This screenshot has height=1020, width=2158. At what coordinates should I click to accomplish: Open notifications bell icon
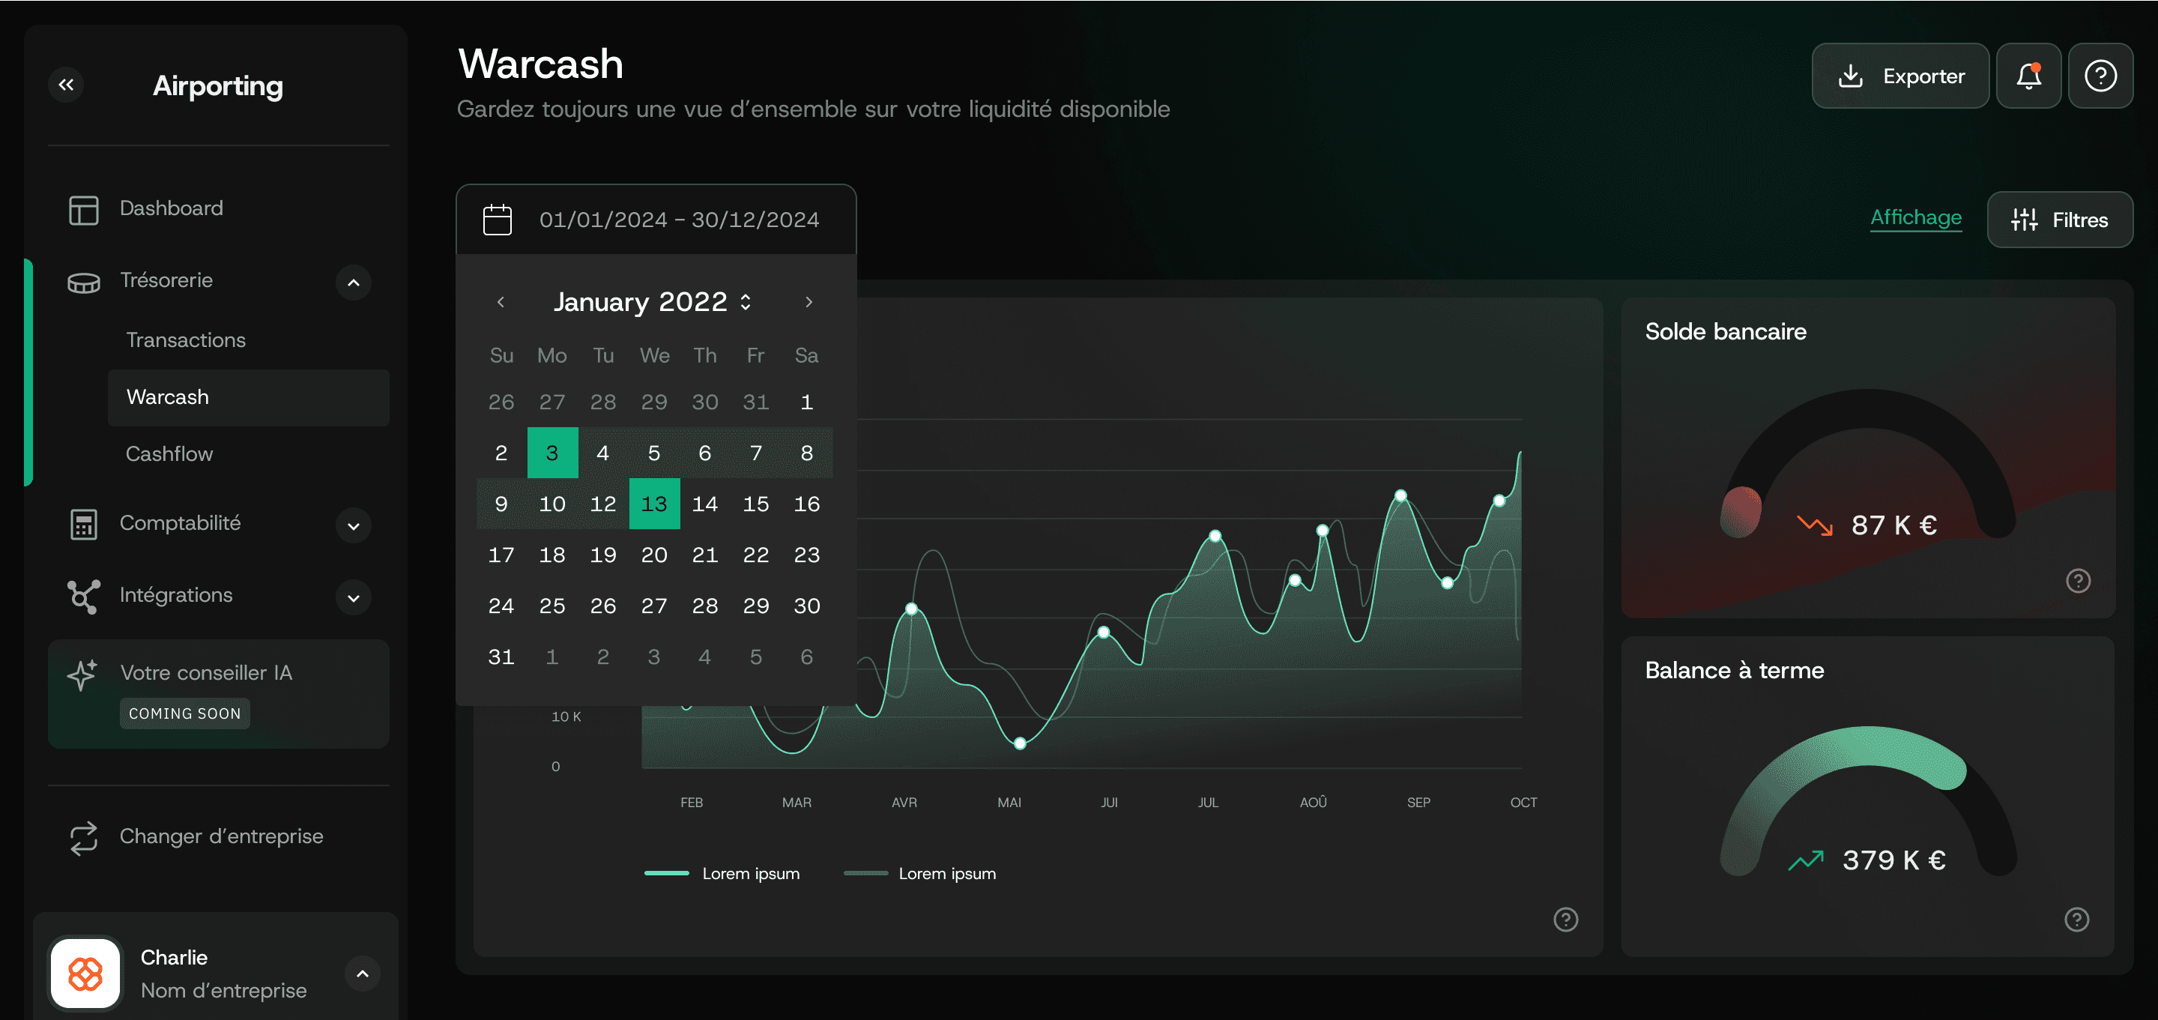pyautogui.click(x=2028, y=76)
